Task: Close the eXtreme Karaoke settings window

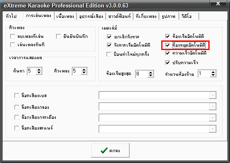Action: [218, 3]
